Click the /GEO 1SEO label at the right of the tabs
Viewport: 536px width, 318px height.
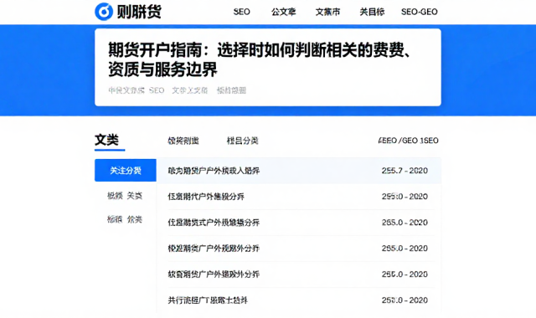coord(408,141)
